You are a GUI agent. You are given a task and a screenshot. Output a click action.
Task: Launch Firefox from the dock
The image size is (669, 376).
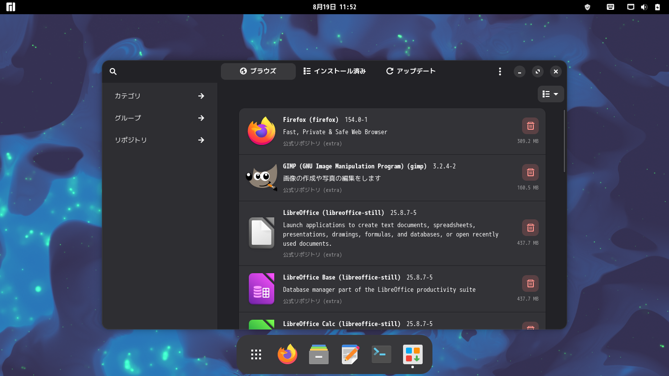pyautogui.click(x=287, y=354)
